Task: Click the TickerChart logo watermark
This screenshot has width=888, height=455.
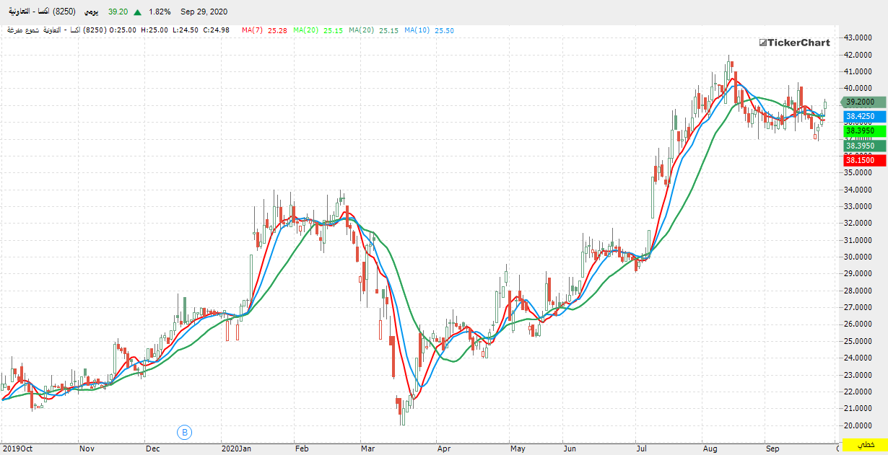Action: (794, 43)
